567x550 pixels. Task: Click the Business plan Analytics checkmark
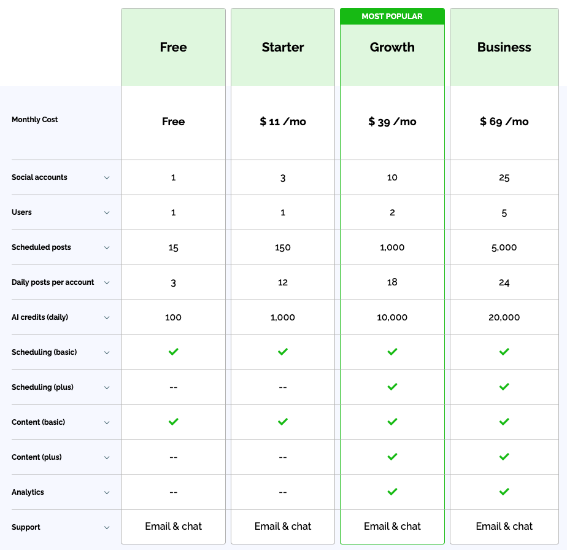[504, 492]
